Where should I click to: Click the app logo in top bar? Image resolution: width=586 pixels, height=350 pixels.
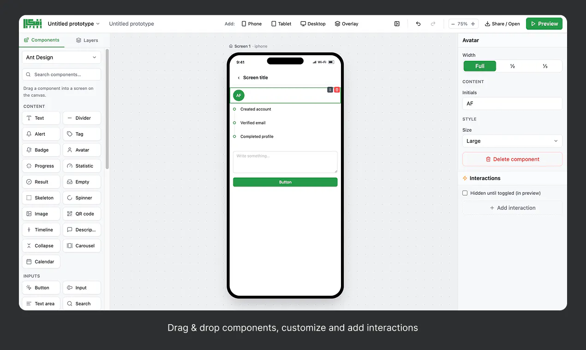(33, 23)
